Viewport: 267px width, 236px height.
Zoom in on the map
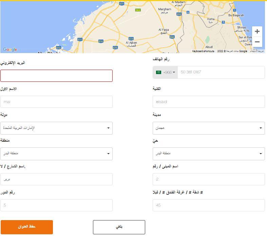257,31
